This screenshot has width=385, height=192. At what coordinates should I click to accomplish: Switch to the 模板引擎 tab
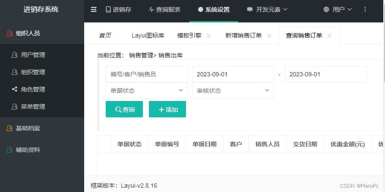[x=189, y=36]
